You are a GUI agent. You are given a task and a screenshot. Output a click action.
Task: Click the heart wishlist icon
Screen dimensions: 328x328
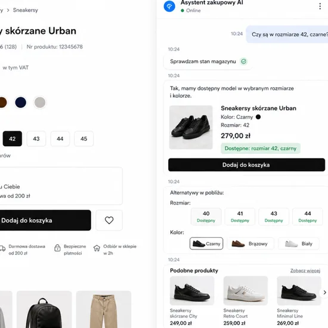(x=109, y=220)
